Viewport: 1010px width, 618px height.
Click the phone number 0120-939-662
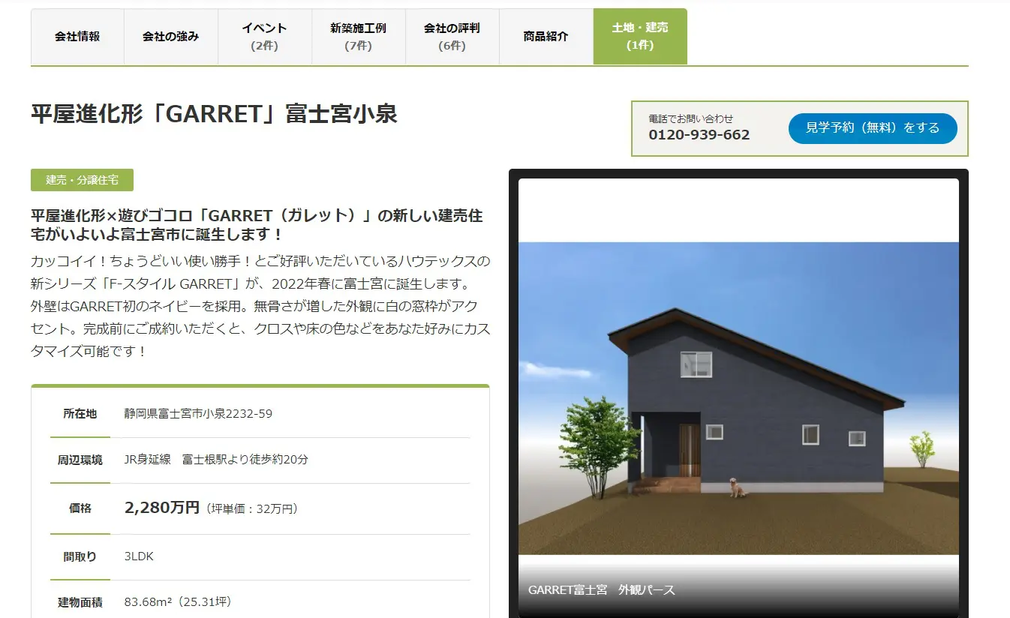pyautogui.click(x=699, y=135)
